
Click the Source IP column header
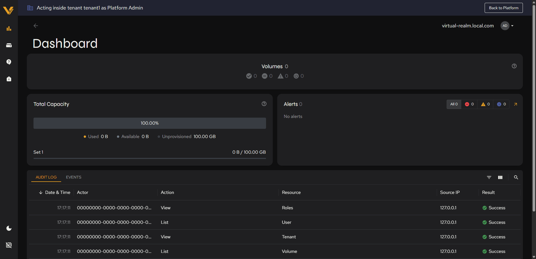(x=450, y=193)
